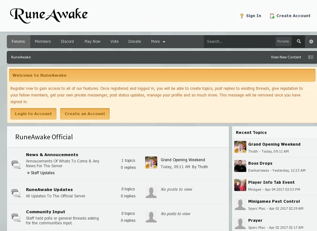Screen dimensions: 317x231
Task: Open the Forums search scope selector
Action: tap(283, 42)
